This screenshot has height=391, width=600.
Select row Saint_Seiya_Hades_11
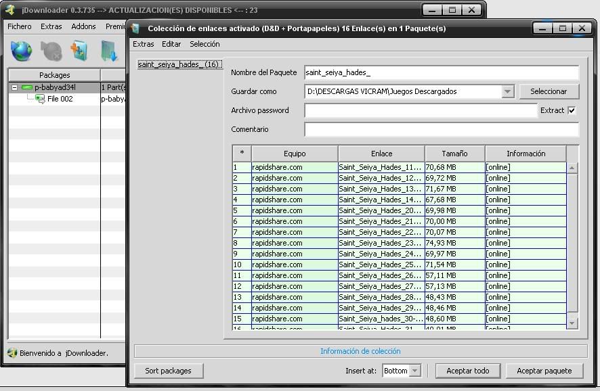[x=399, y=167]
